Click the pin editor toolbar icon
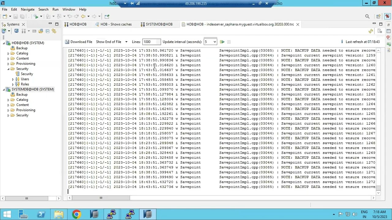 coord(107,16)
